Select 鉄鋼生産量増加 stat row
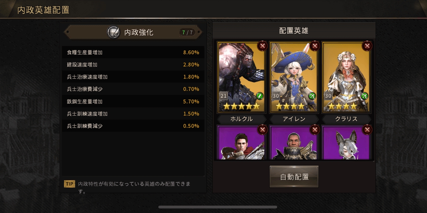 point(133,102)
